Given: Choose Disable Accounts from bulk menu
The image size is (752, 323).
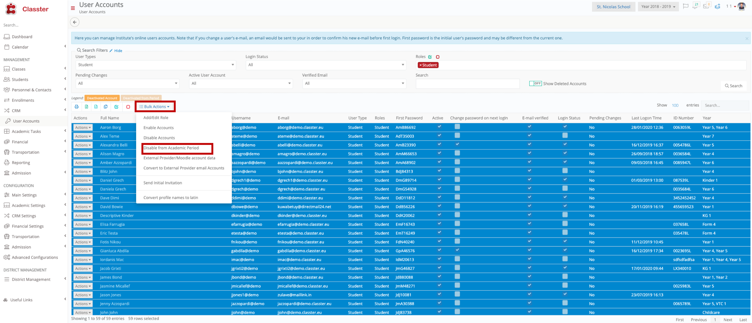Looking at the screenshot, I should click(x=159, y=138).
